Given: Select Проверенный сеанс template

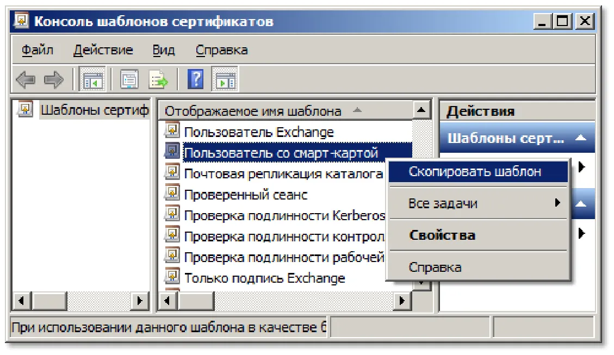Looking at the screenshot, I should point(246,195).
